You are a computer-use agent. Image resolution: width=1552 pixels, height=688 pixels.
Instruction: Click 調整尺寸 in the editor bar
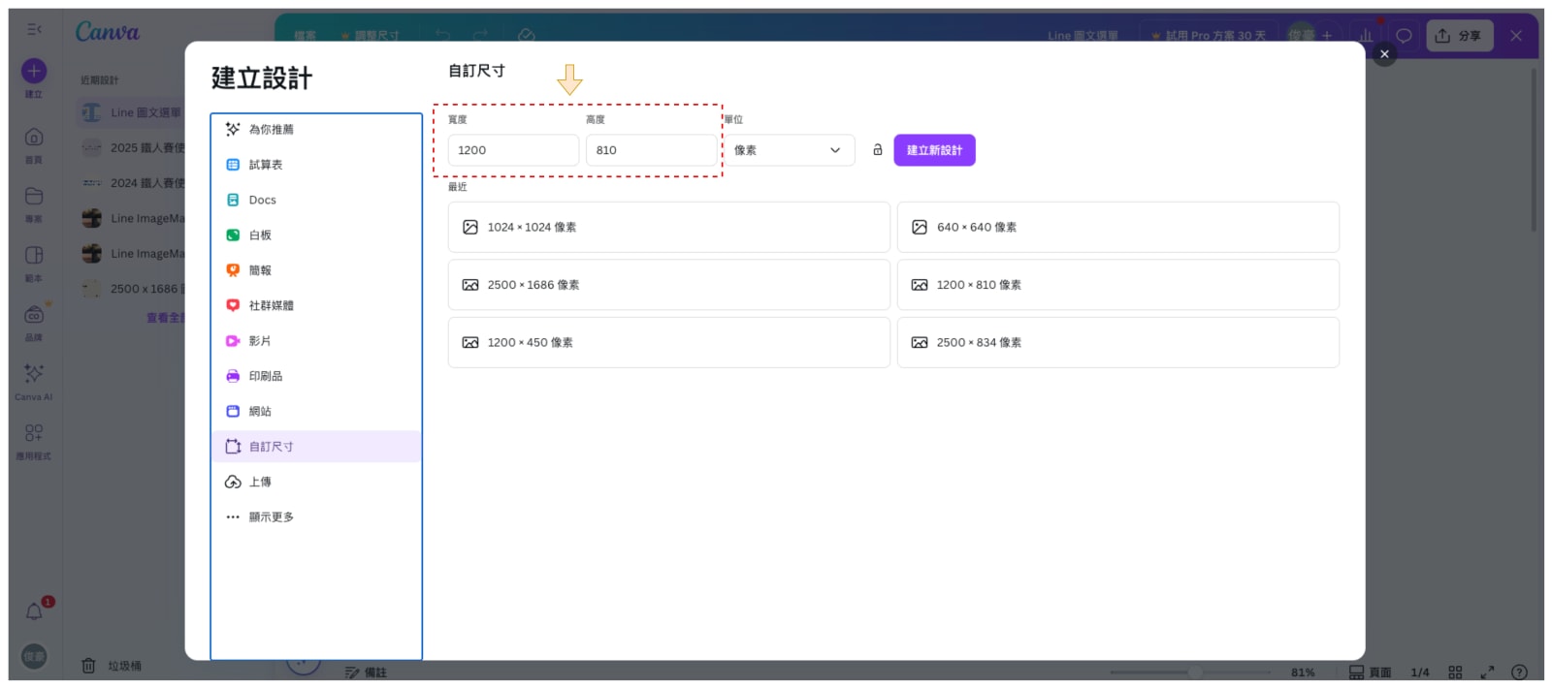point(370,36)
